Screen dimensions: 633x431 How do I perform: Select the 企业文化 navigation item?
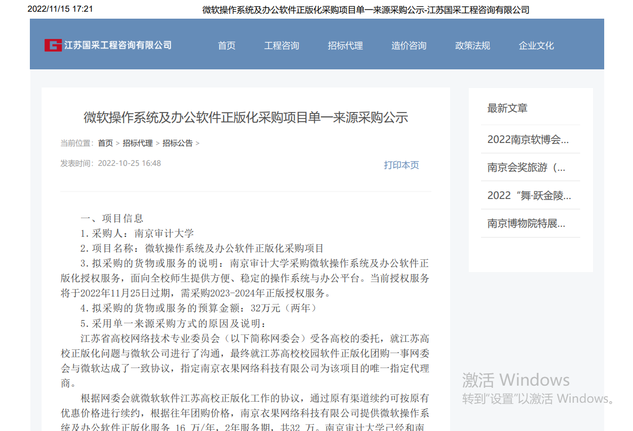[x=536, y=46]
